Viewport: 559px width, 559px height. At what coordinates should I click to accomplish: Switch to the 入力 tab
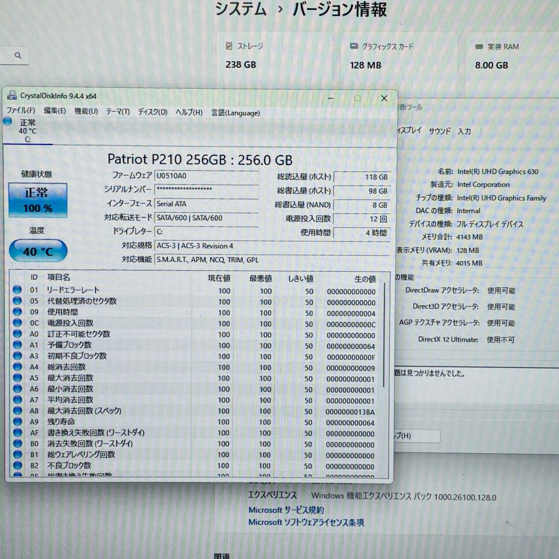pos(465,132)
